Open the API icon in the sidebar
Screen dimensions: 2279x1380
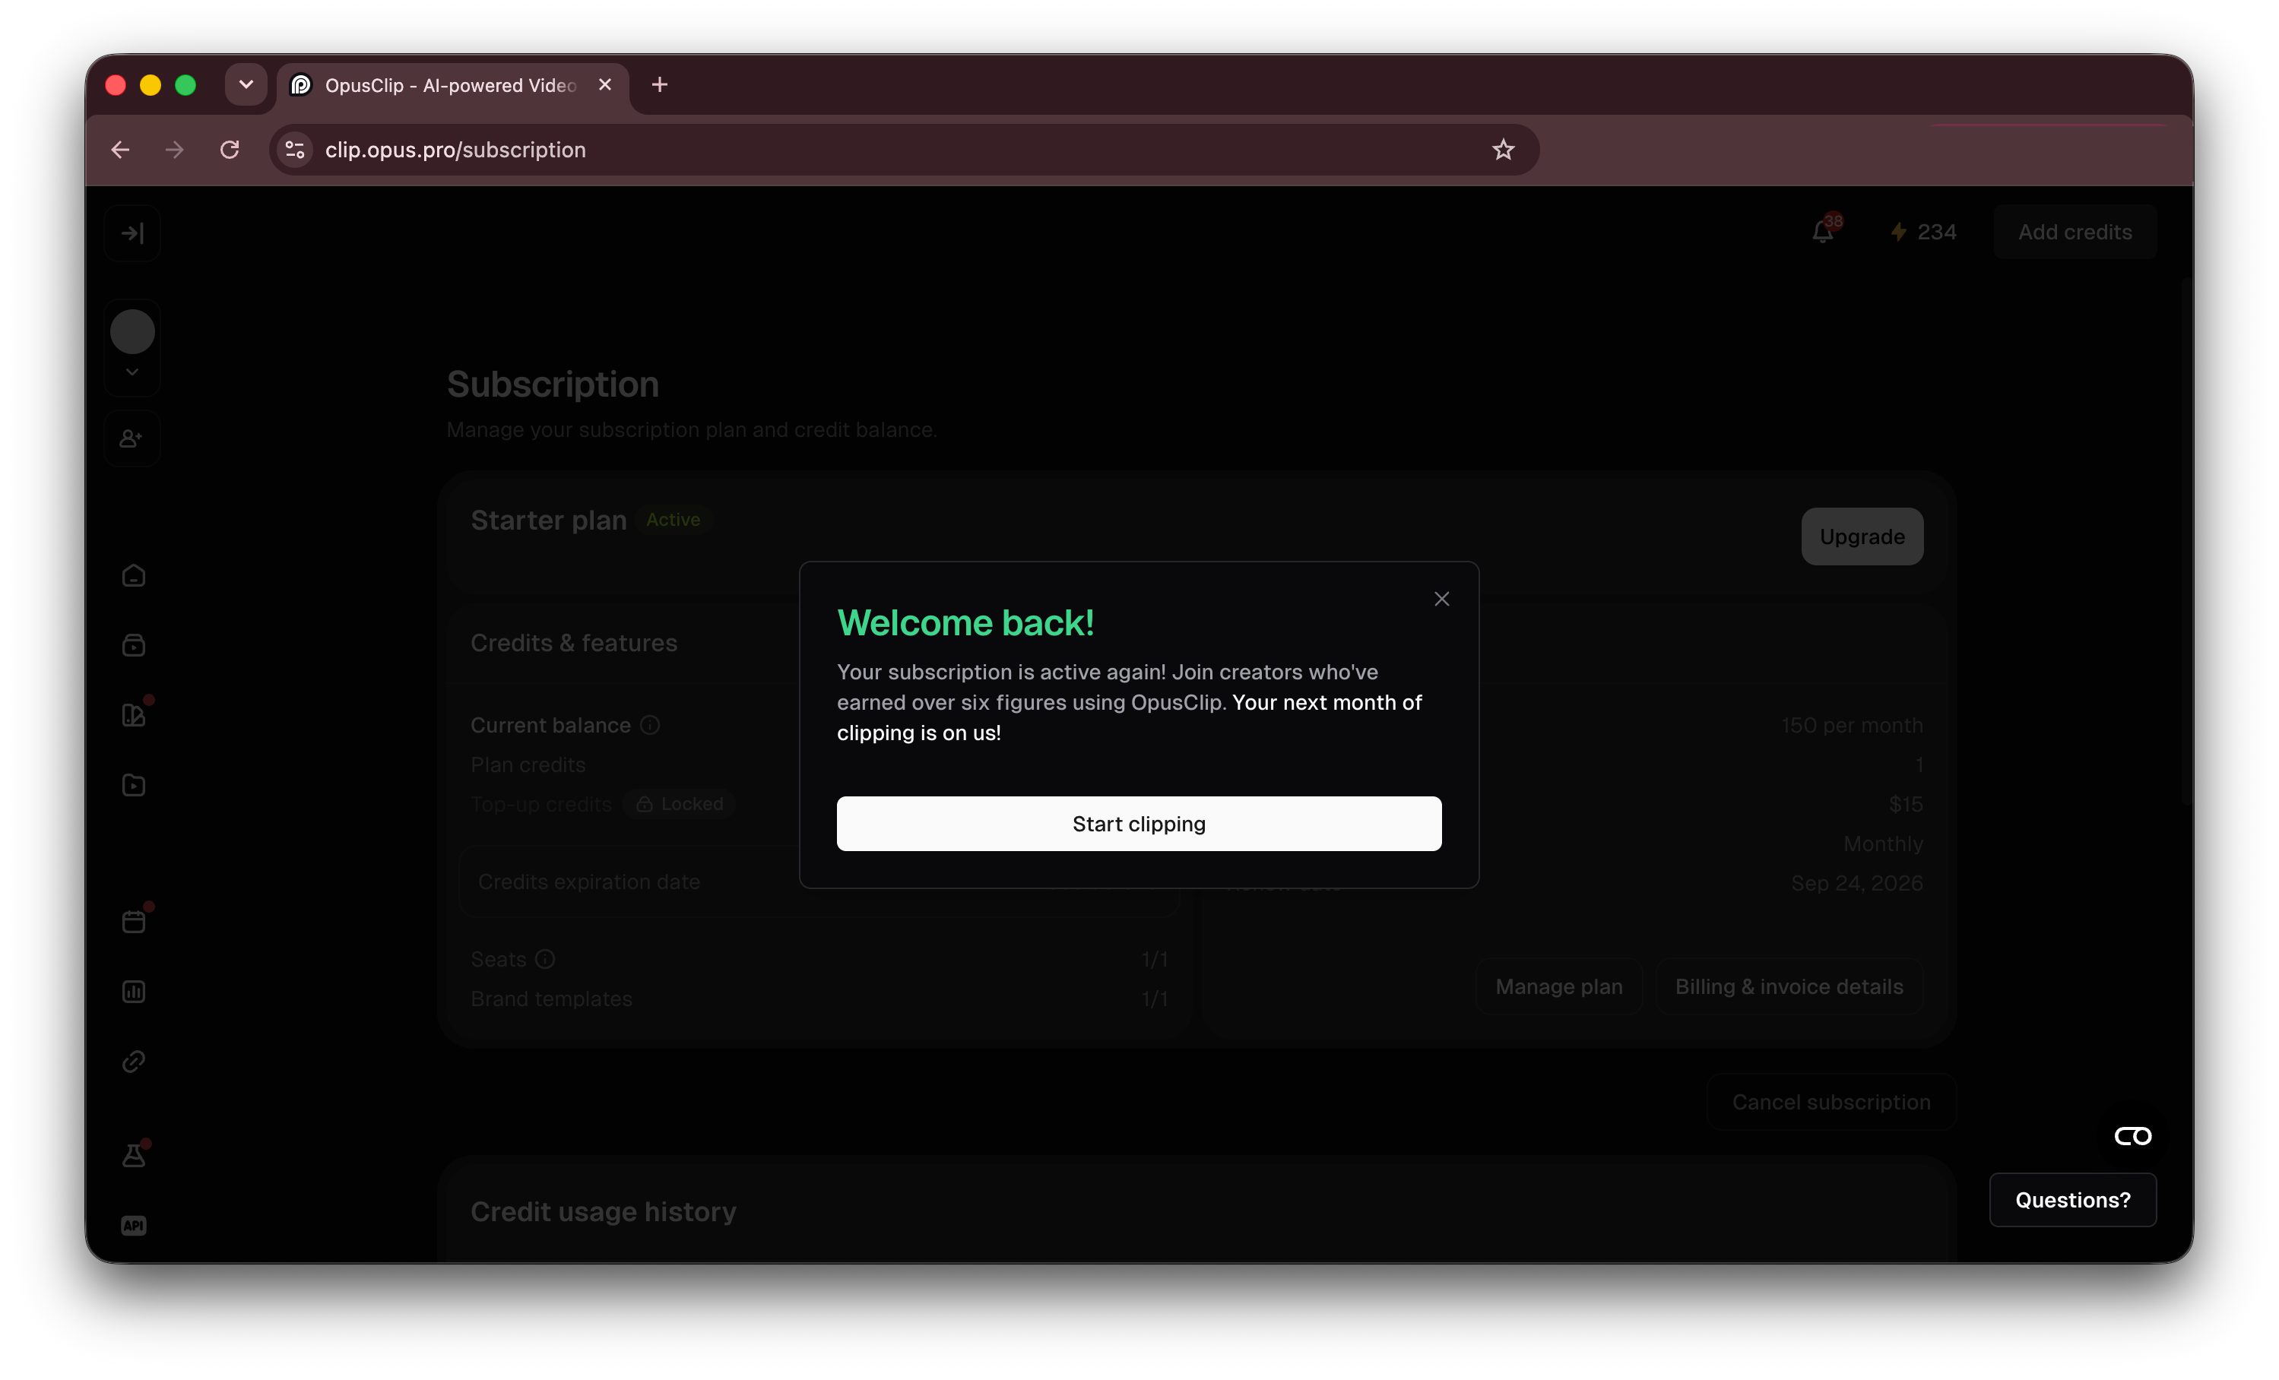[x=133, y=1226]
